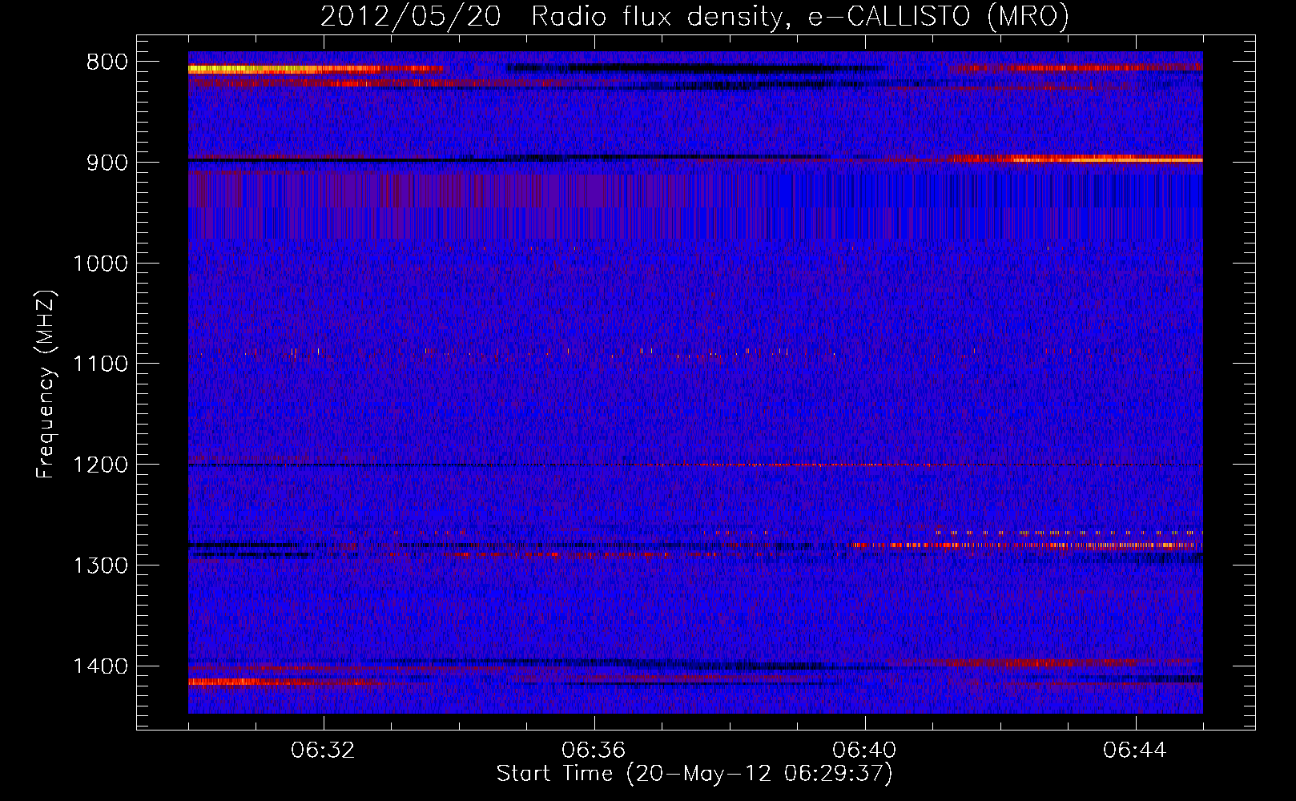Select the 1300 frequency tick label

point(100,566)
